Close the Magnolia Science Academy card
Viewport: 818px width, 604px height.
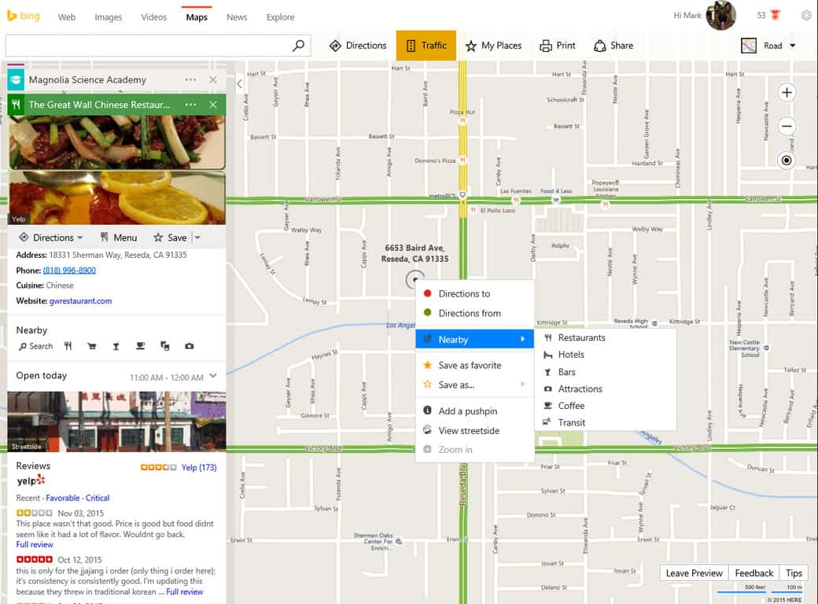click(213, 79)
